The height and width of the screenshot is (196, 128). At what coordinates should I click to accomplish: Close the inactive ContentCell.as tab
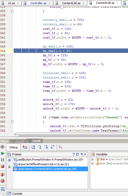click(83, 3)
